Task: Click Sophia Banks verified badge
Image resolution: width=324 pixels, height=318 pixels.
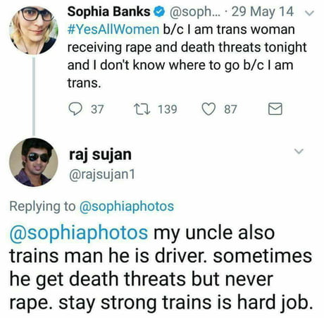Action: (159, 12)
